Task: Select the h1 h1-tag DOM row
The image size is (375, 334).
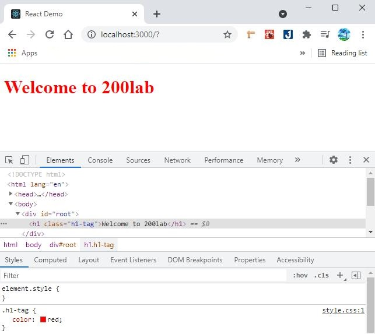Action: [183, 224]
